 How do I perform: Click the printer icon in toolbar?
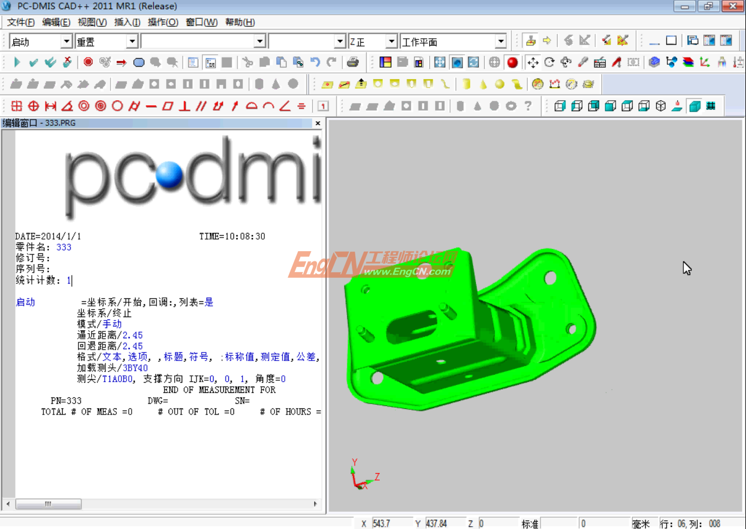pyautogui.click(x=352, y=62)
